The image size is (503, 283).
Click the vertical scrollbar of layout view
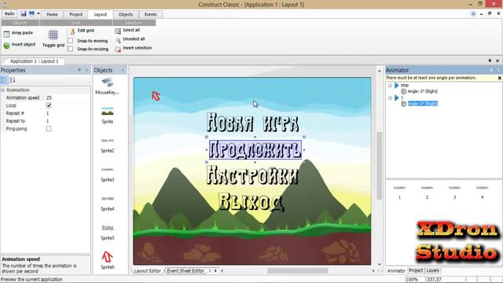point(379,166)
